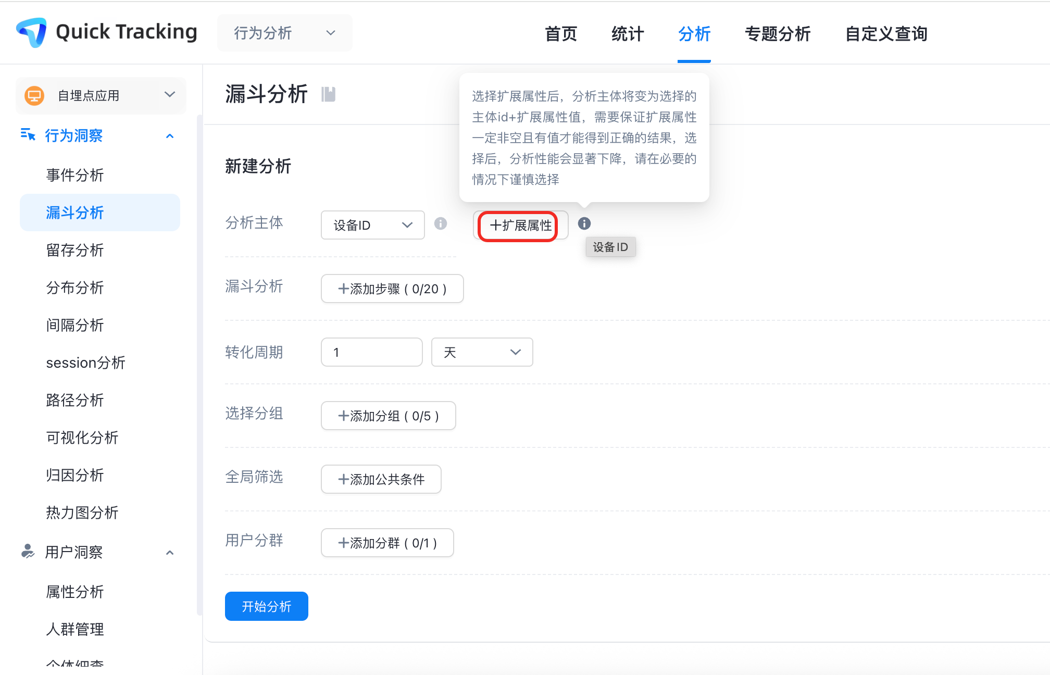Image resolution: width=1050 pixels, height=675 pixels.
Task: Click the 行为洞察 cursor list icon
Action: [x=28, y=135]
